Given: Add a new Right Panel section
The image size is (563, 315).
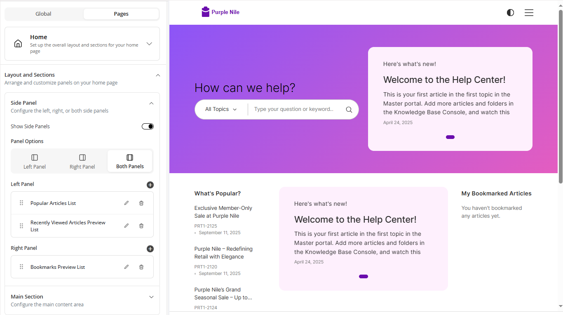Looking at the screenshot, I should tap(150, 249).
